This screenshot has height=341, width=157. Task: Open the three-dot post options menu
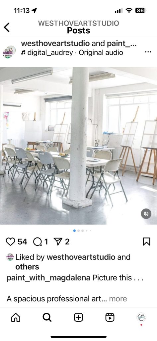[x=148, y=52]
